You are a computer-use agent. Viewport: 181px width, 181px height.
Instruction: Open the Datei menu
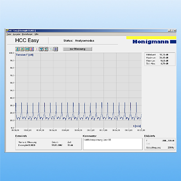[x=9, y=34]
